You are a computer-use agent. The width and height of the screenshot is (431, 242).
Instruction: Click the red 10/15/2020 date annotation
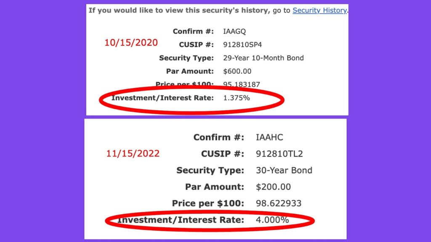click(x=131, y=43)
